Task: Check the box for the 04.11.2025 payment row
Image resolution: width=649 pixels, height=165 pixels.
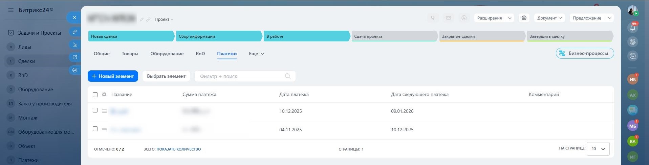Action: (95, 129)
